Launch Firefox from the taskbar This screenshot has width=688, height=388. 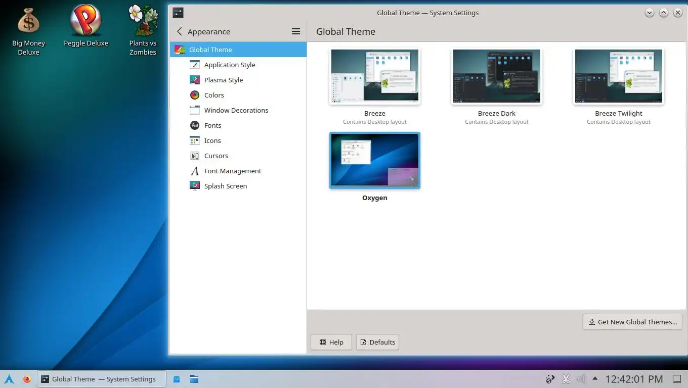(x=27, y=379)
